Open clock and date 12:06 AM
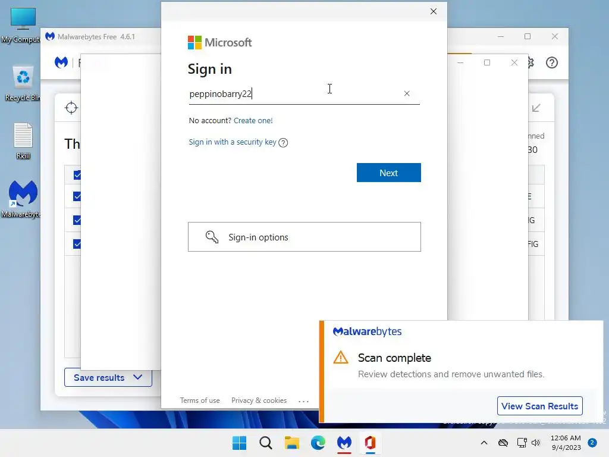This screenshot has width=609, height=457. tap(566, 443)
